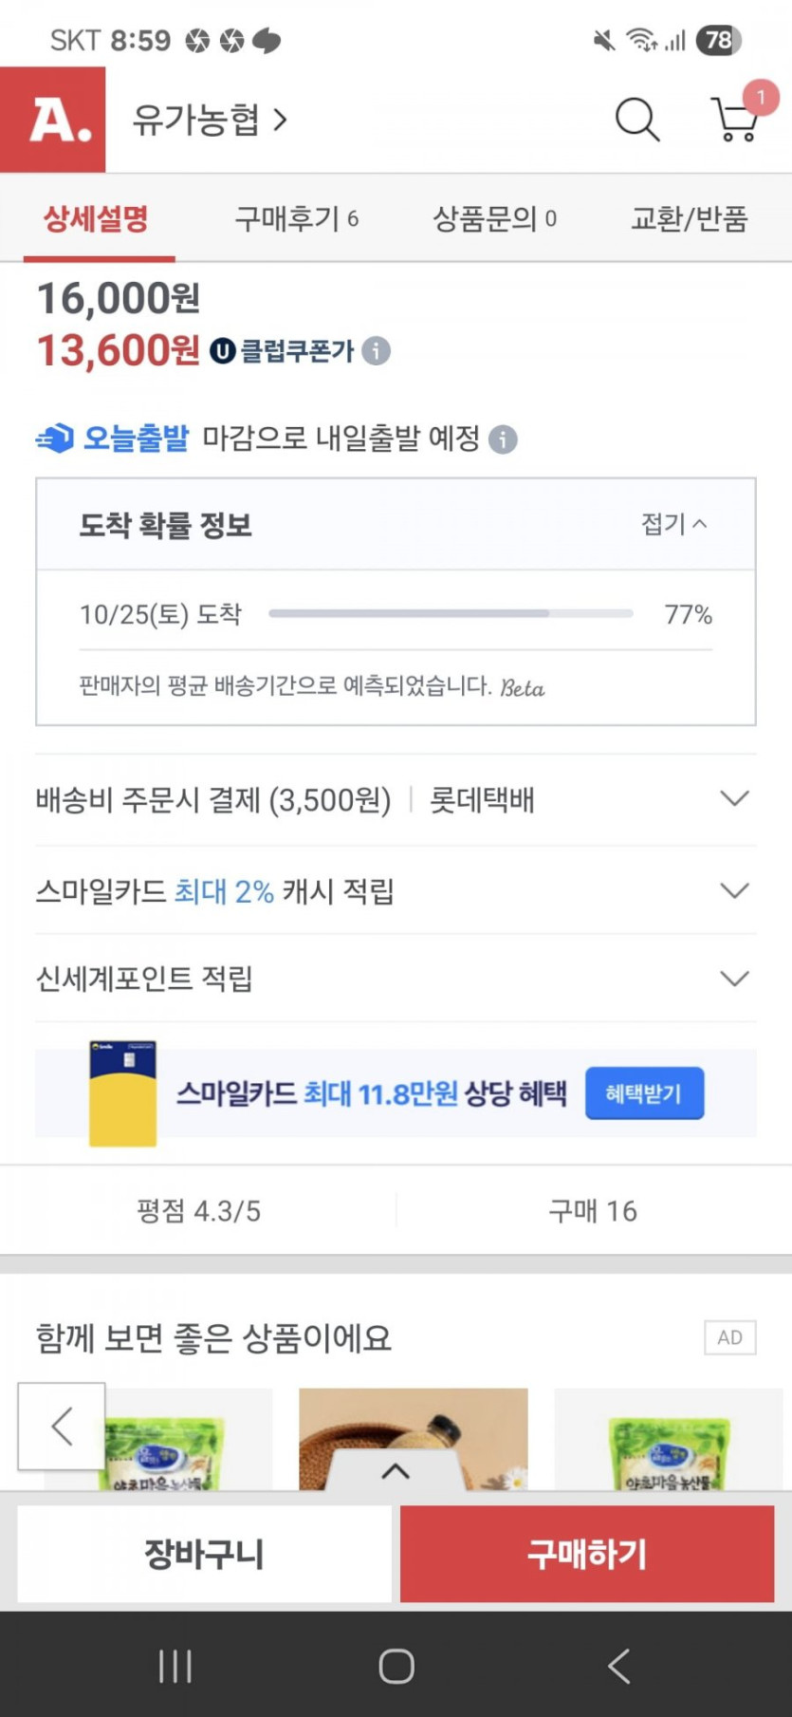Tap info icon beside 내일출발 예정
Viewport: 792px width, 1717px height.
pyautogui.click(x=503, y=439)
